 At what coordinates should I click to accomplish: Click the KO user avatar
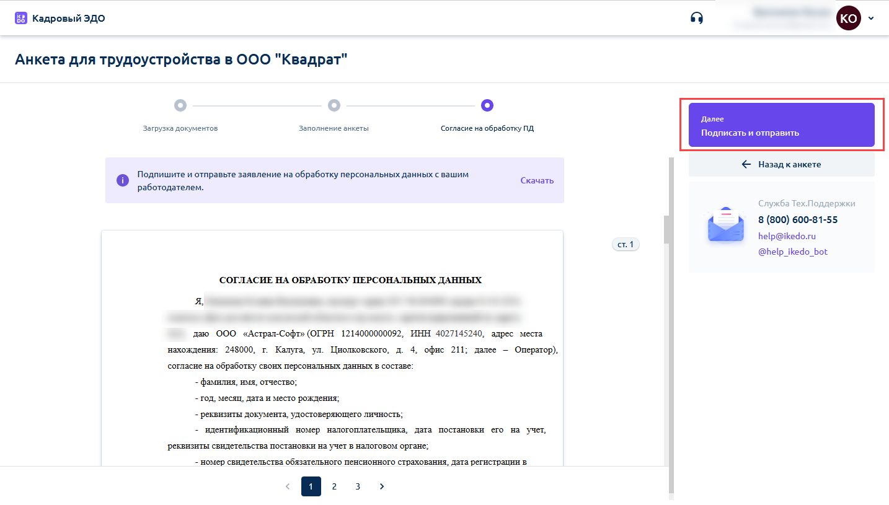[x=848, y=19]
